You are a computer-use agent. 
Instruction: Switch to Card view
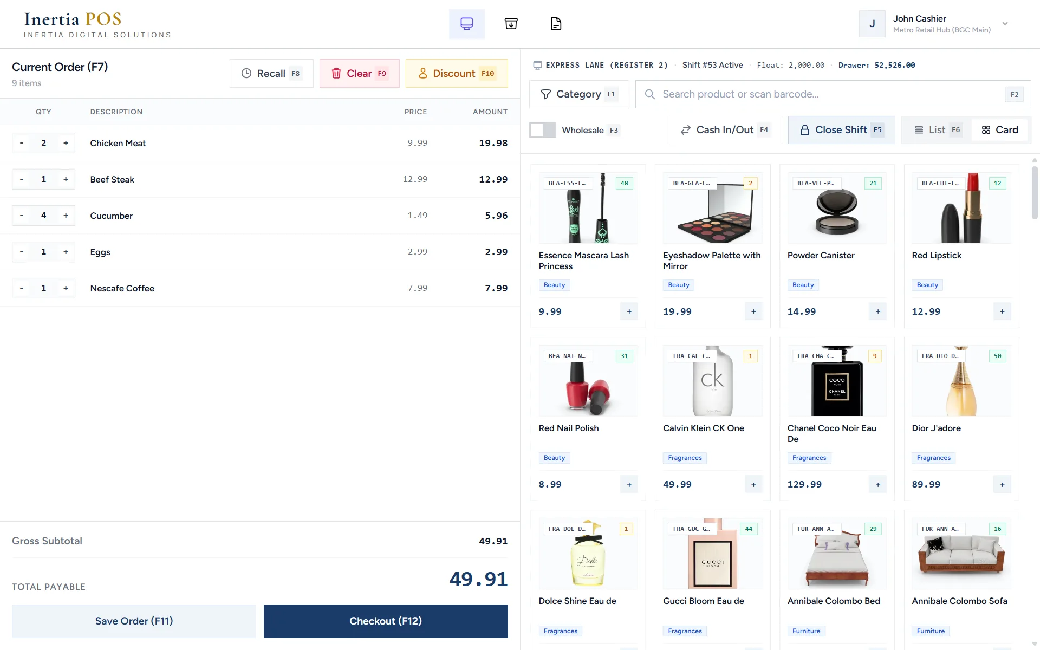pos(1000,130)
